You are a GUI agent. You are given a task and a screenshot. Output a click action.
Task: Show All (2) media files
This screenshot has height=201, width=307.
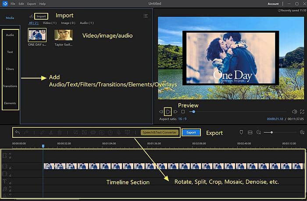point(34,23)
